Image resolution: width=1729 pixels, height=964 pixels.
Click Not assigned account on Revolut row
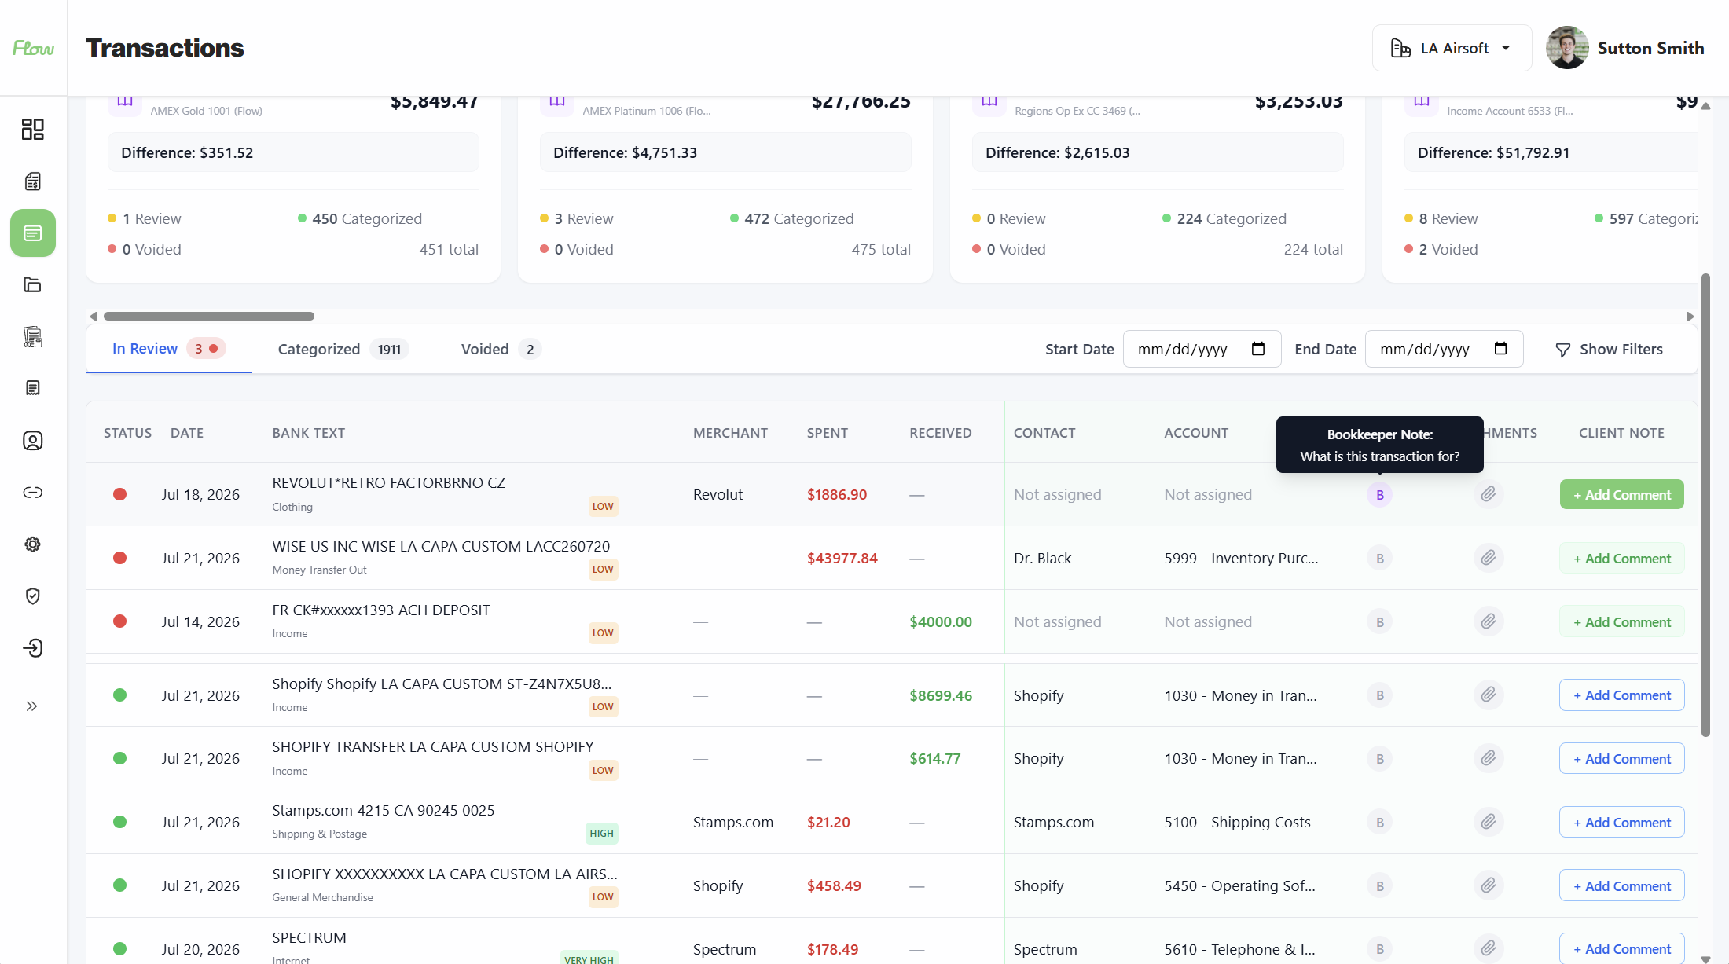(1208, 494)
